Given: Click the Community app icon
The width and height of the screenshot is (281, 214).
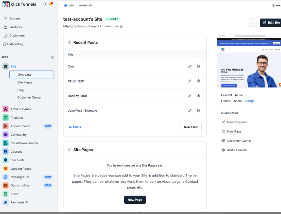Looking at the screenshot, I should click(x=6, y=135).
